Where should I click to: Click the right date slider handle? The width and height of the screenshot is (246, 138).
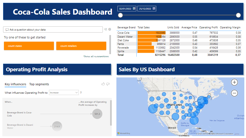238,15
